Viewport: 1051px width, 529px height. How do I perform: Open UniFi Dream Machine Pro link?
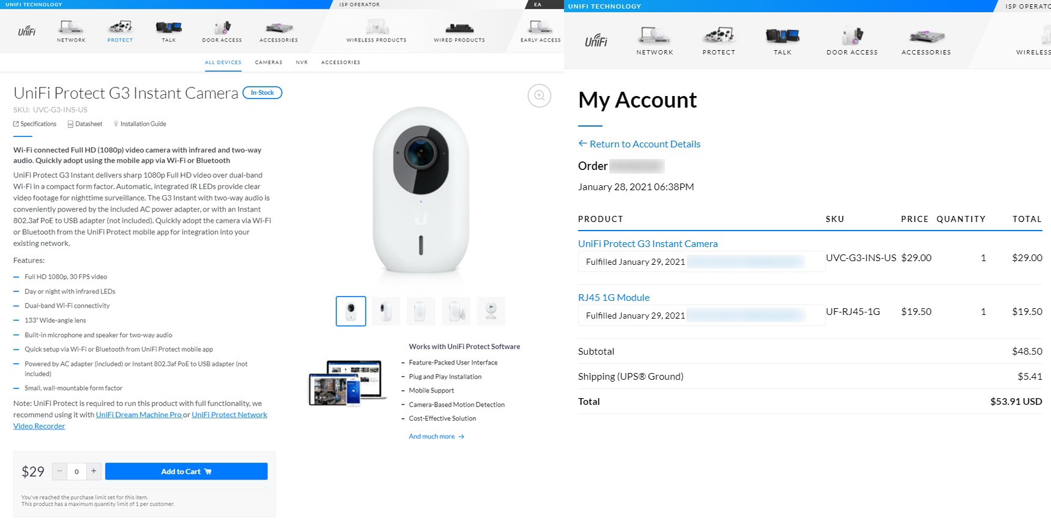[x=139, y=415]
